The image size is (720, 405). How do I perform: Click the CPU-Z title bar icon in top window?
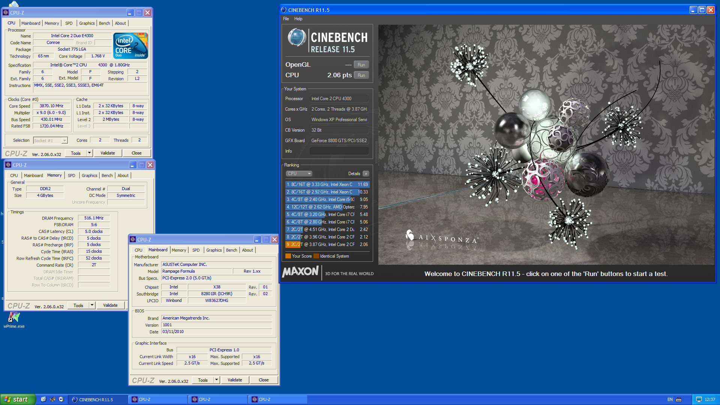[6, 13]
